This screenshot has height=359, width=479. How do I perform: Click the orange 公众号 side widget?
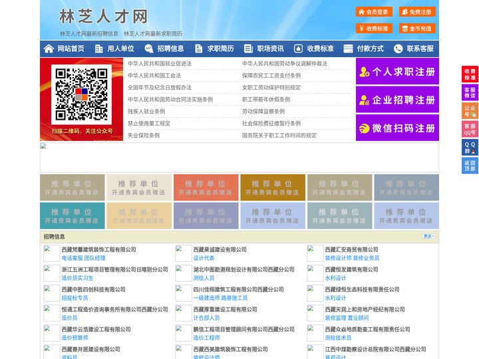[470, 110]
